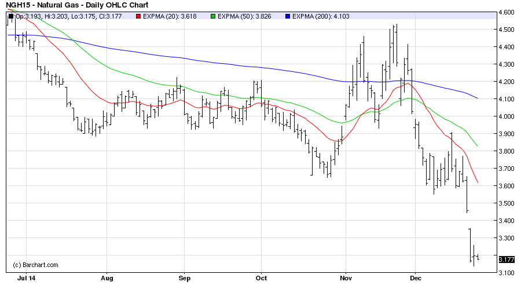Viewport: 521px width, 296px height.
Task: Click the Dec x-axis label
Action: coord(416,278)
